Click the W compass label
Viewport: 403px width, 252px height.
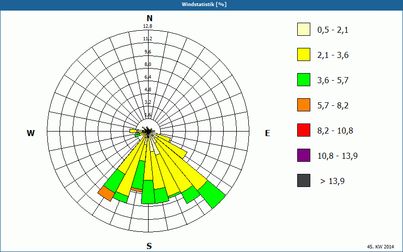[x=31, y=133]
